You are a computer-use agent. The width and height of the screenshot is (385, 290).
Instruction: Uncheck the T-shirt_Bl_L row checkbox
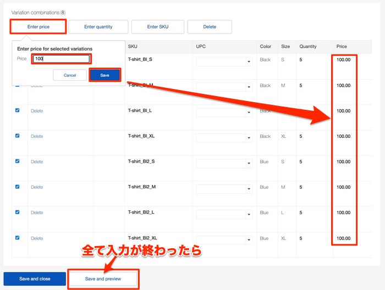[x=17, y=110]
